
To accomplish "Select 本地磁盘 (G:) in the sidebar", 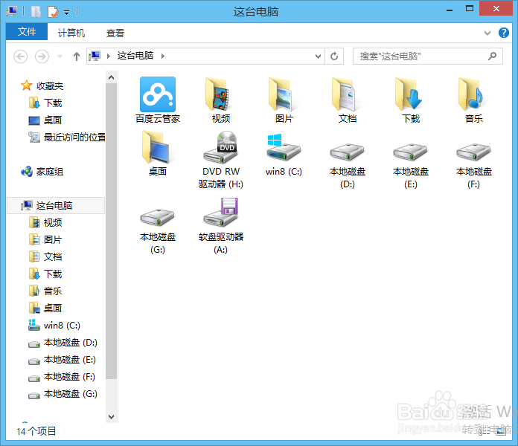I will point(63,394).
